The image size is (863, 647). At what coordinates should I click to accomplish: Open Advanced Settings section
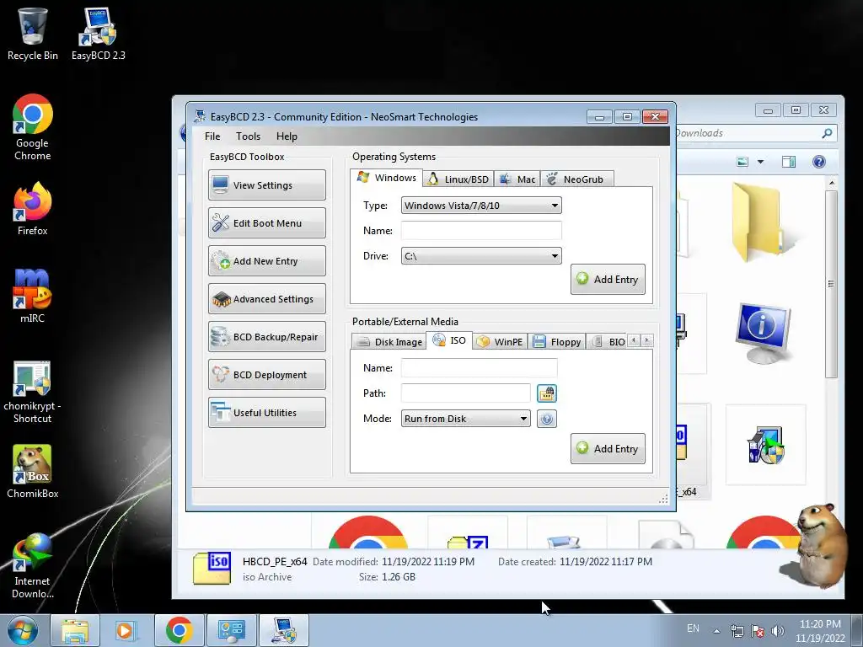coord(267,299)
